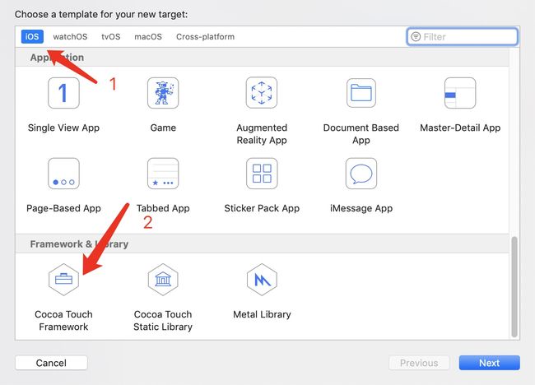Image resolution: width=535 pixels, height=385 pixels.
Task: Select the Sticker Pack App grid icon
Action: point(262,174)
